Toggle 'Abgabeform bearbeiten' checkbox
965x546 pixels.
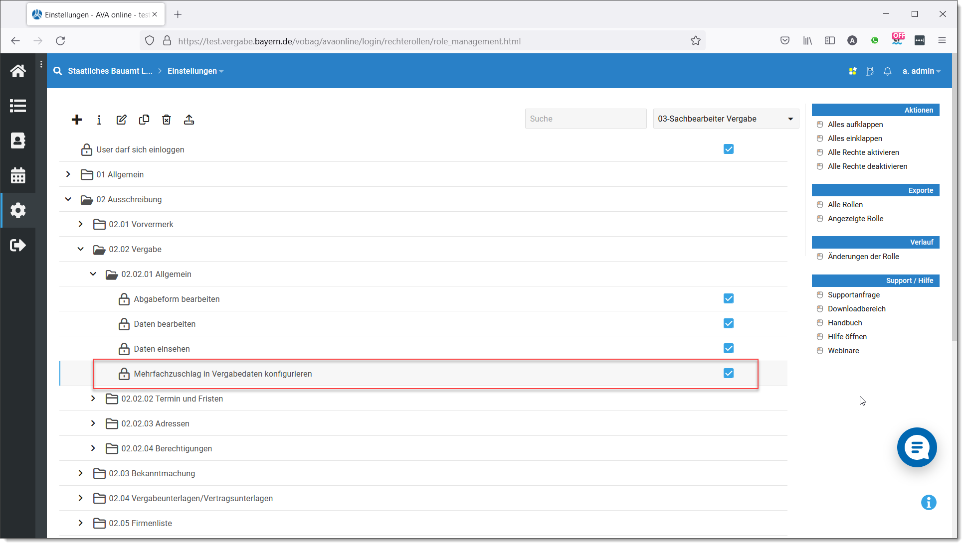[729, 298]
